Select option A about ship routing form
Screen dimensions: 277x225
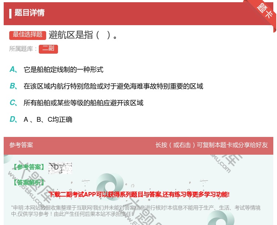click(x=64, y=70)
